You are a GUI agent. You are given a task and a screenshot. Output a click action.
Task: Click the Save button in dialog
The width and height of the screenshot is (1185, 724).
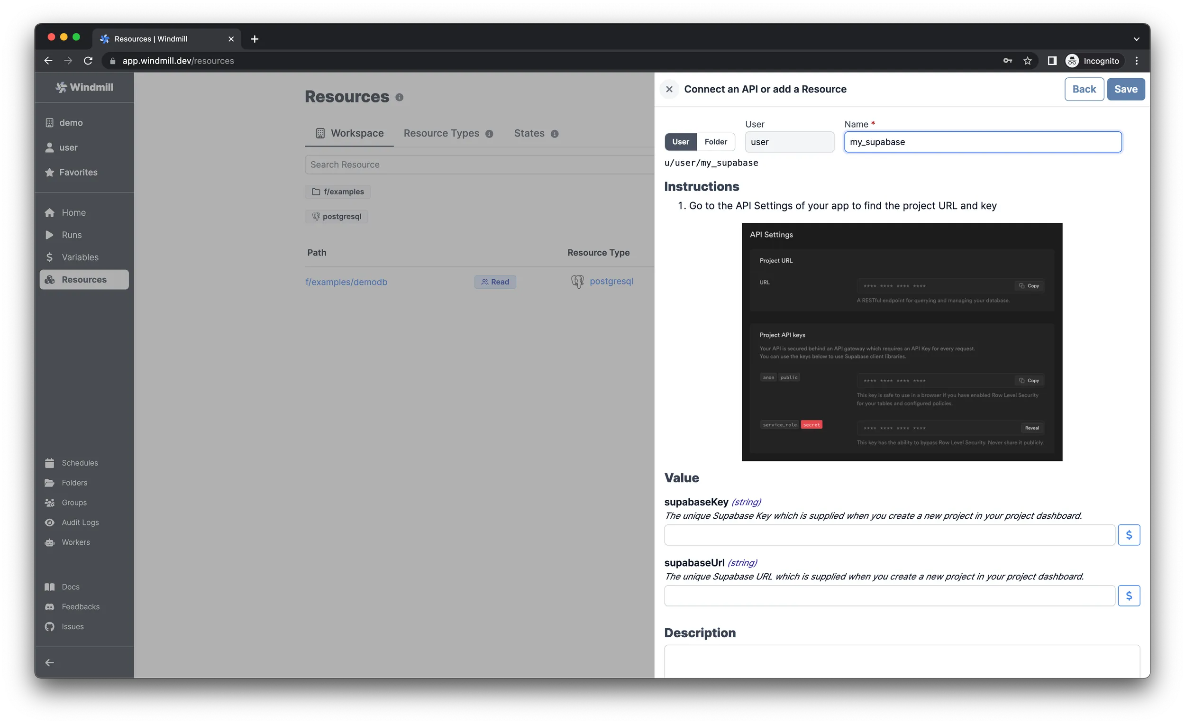coord(1125,89)
